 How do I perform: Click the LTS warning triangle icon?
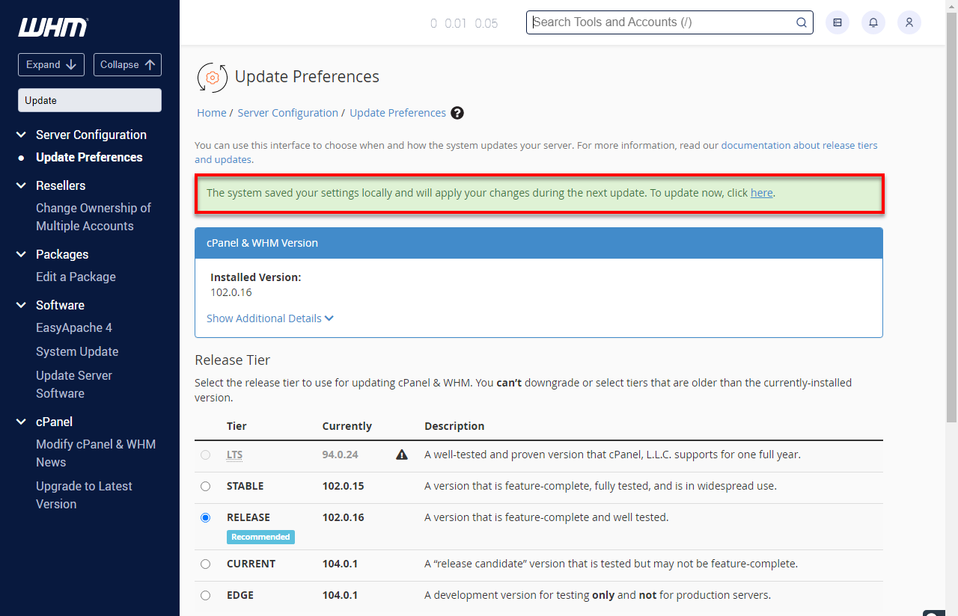pos(402,455)
